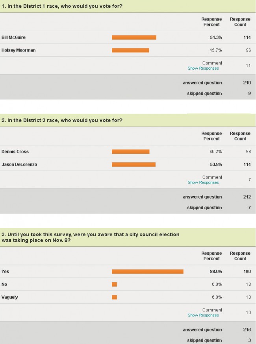Screen dimensions: 256x344
Task: Click the Holsey Moorman count of 96
Action: [248, 50]
